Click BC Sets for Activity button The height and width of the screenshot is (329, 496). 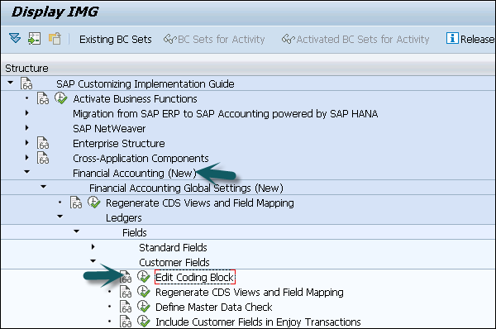coord(214,40)
